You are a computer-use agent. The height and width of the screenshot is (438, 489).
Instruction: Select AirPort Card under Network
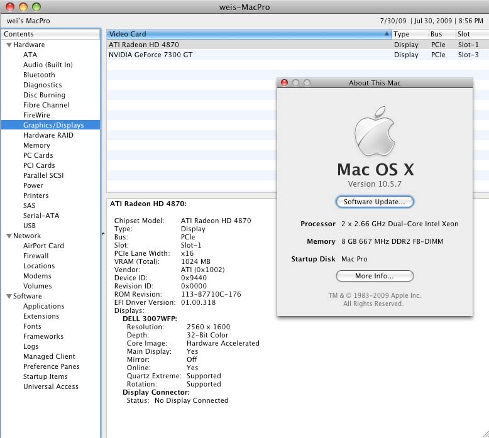point(43,246)
